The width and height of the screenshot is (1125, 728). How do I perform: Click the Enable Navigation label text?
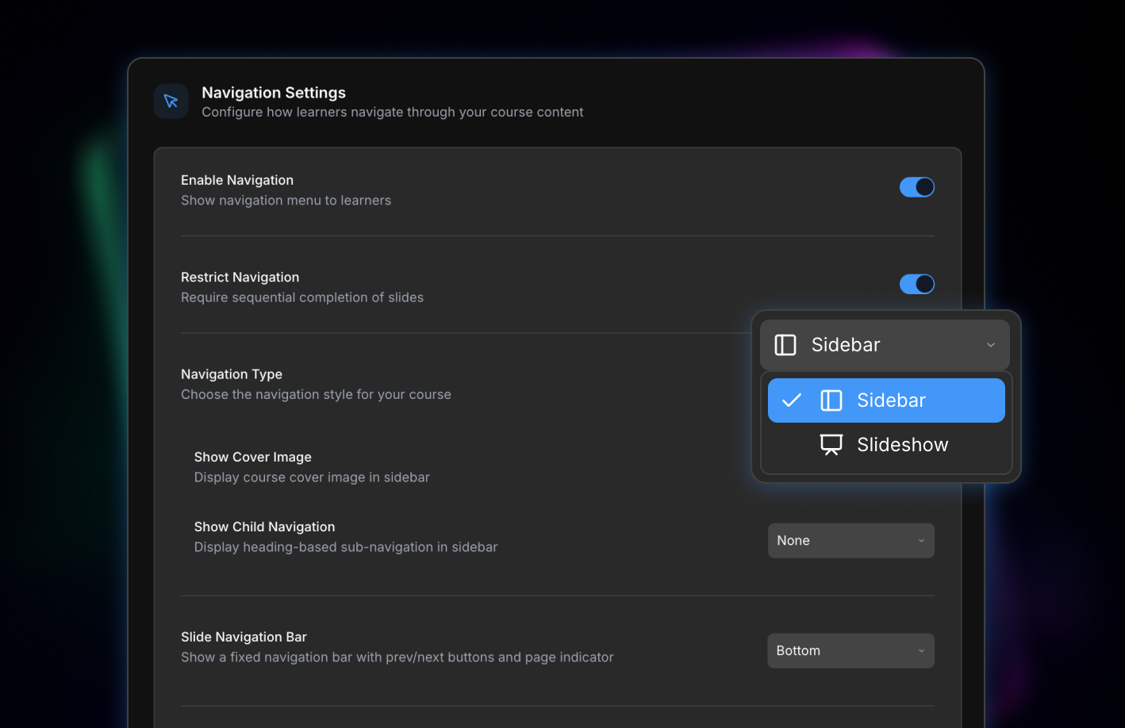pyautogui.click(x=236, y=180)
